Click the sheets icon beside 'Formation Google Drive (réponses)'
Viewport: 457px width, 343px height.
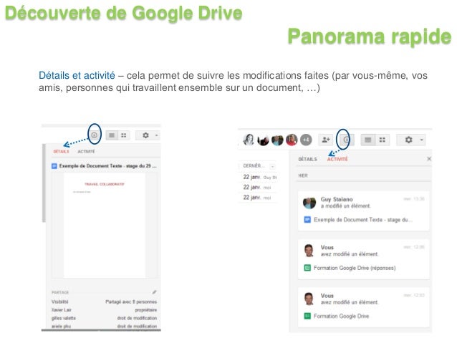coord(307,268)
